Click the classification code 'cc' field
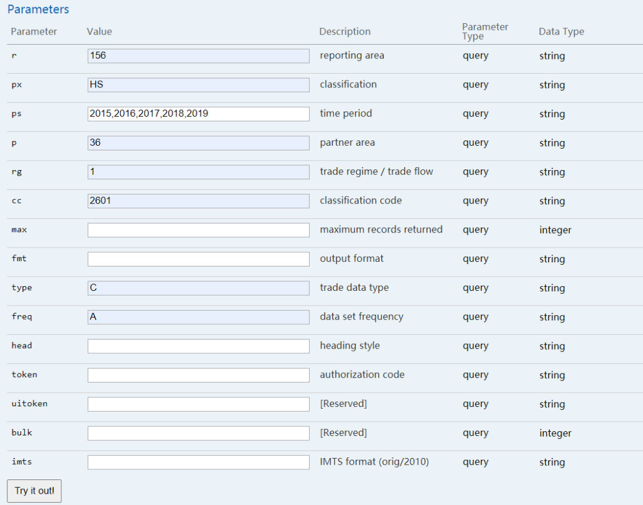The image size is (643, 505). 198,201
